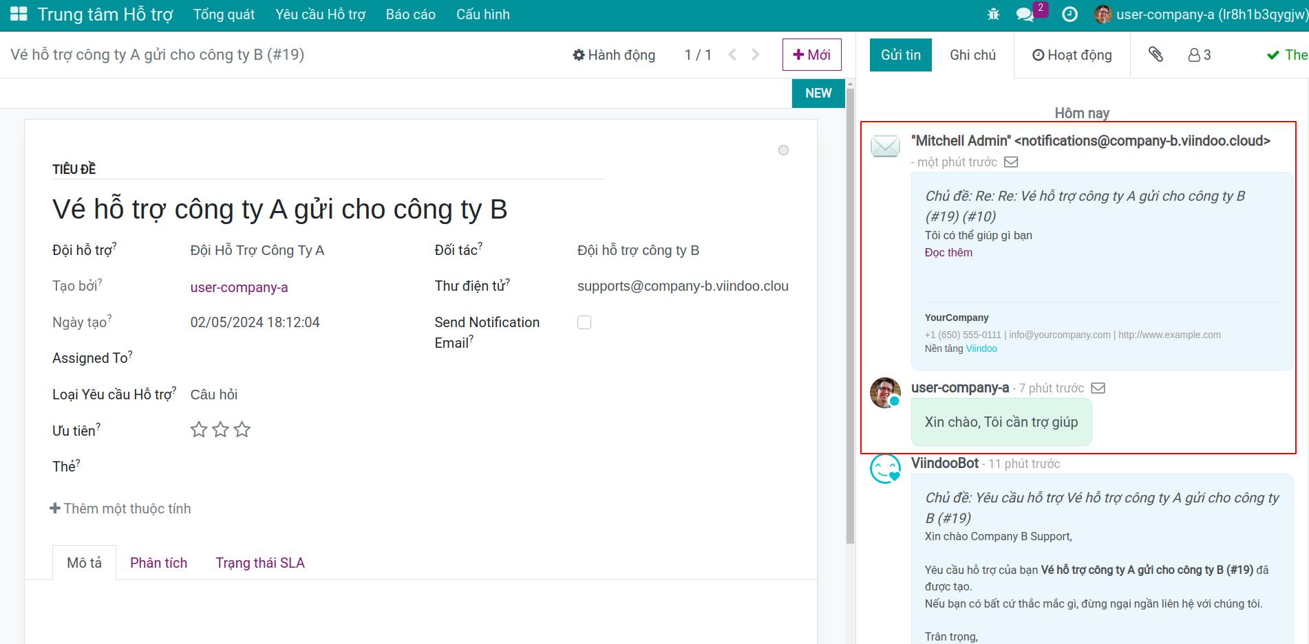Click user-company-a avatar in chatter message

[x=885, y=392]
